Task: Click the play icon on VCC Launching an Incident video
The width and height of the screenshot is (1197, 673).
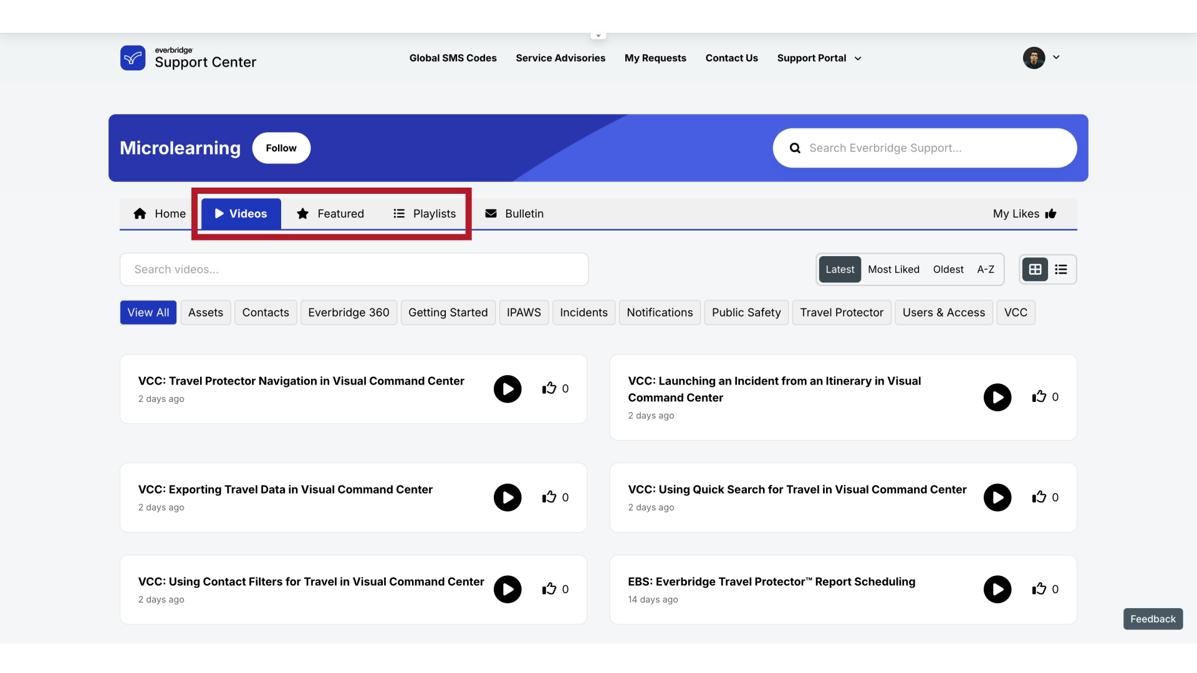Action: [997, 397]
